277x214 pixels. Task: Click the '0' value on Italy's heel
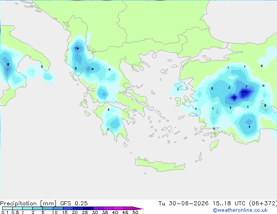click(x=42, y=66)
